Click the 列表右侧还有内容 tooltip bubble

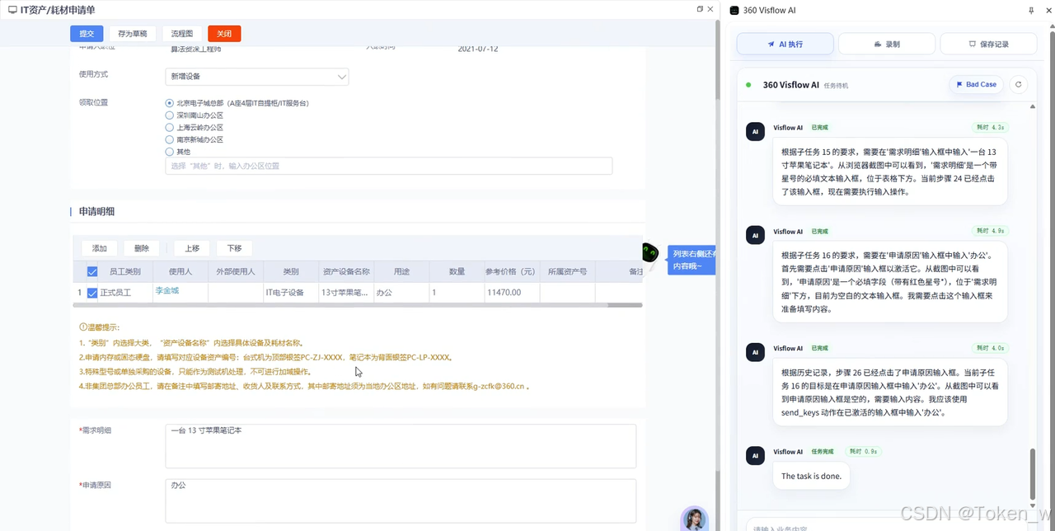pos(692,260)
